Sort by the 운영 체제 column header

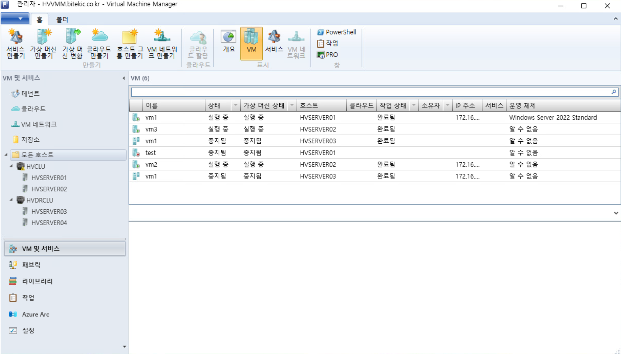[563, 105]
